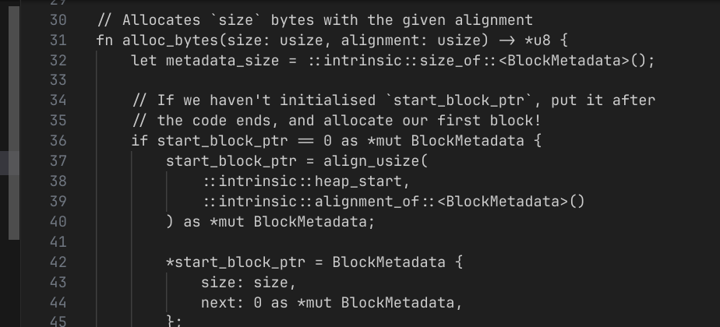Select line number 36 in the gutter
Image resolution: width=720 pixels, height=327 pixels.
58,140
